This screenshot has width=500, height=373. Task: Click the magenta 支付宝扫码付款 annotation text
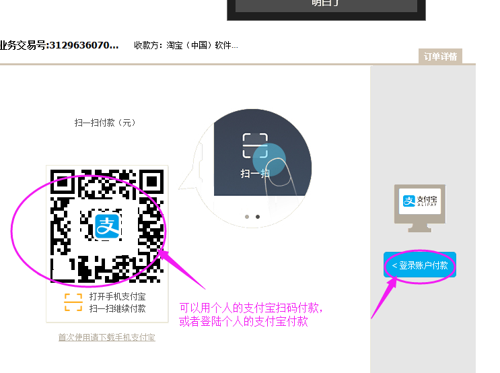point(250,308)
